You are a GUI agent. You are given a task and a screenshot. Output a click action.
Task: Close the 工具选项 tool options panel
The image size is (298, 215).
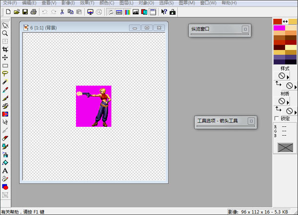coord(251,121)
